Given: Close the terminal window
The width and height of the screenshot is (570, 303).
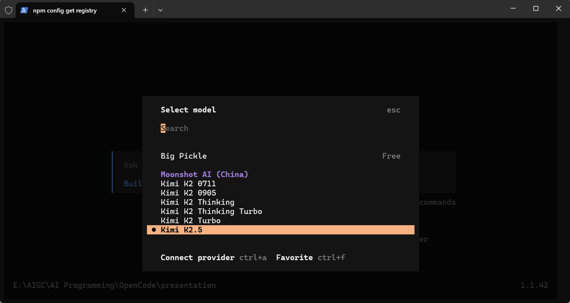Looking at the screenshot, I should click(x=558, y=9).
